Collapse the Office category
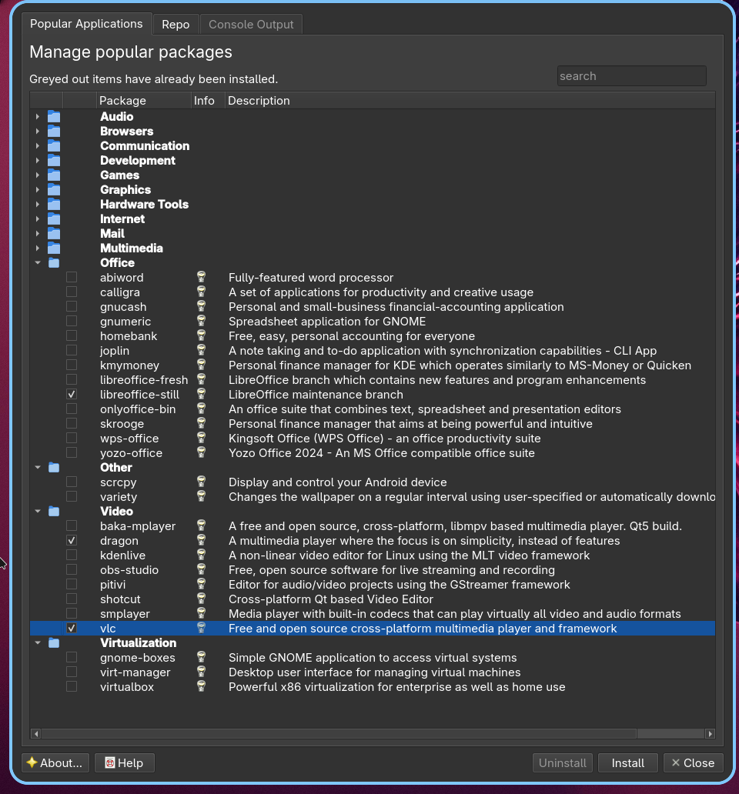Viewport: 739px width, 794px height. click(x=38, y=263)
